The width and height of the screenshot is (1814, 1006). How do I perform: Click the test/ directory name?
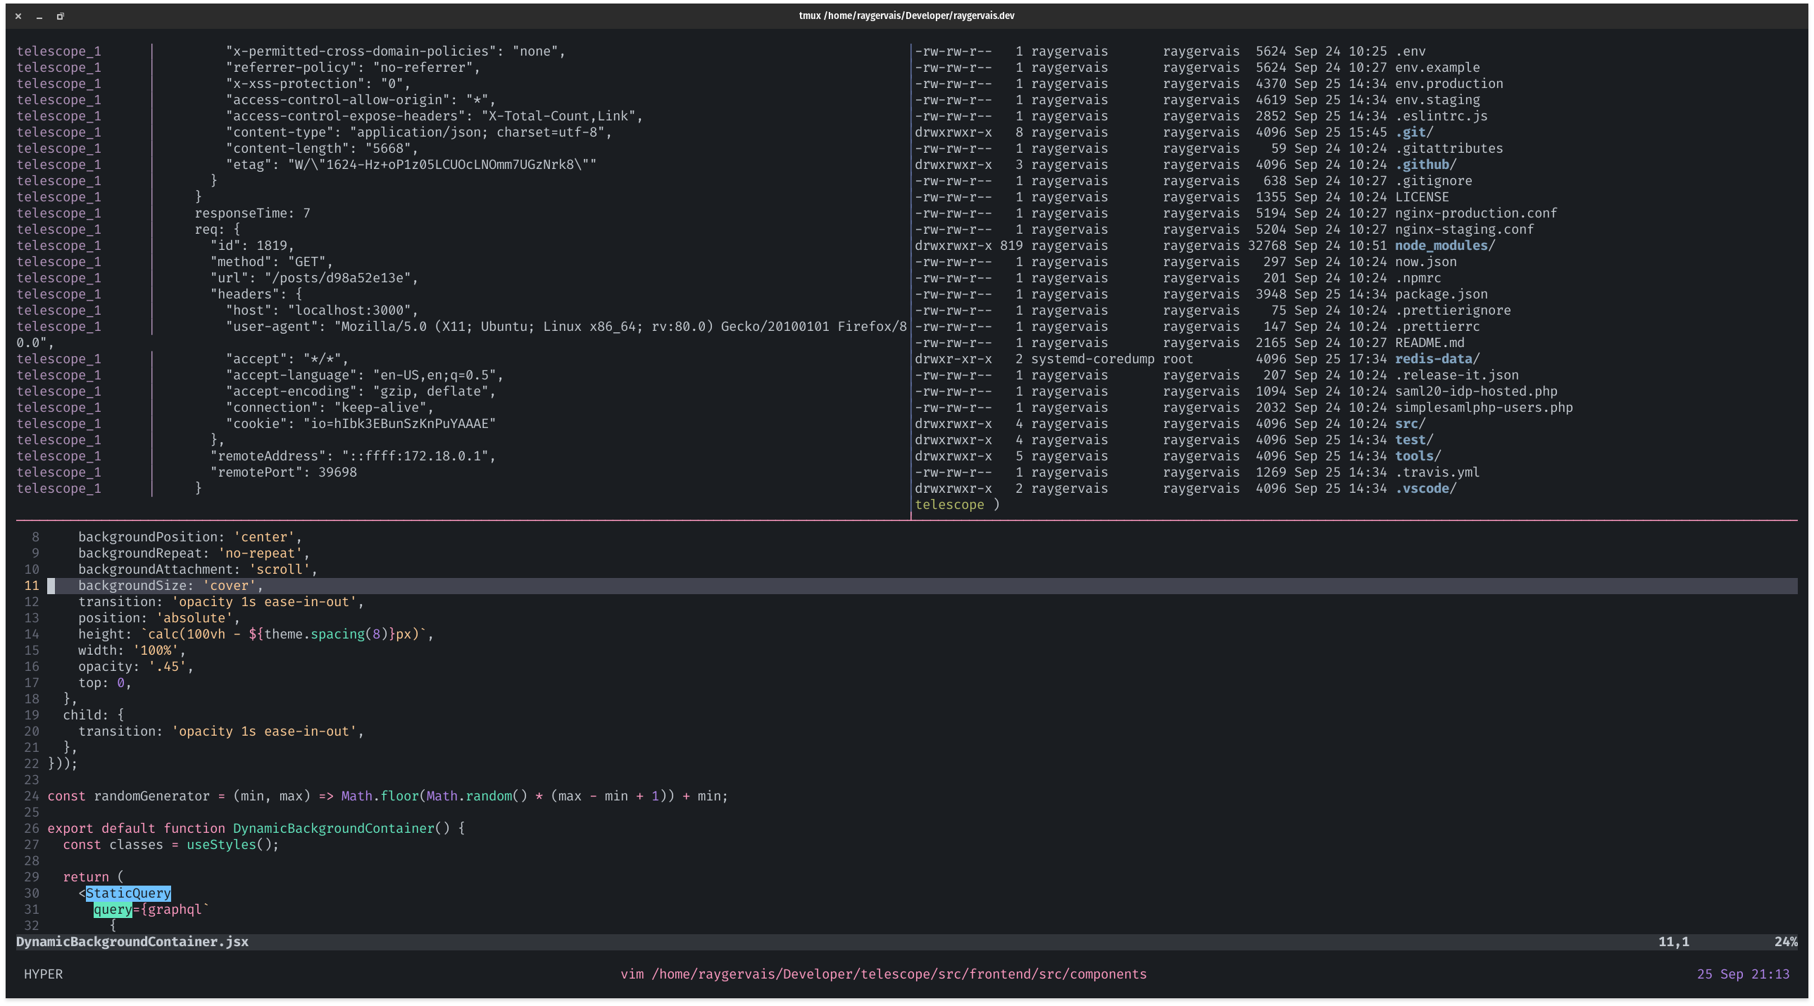pos(1414,440)
